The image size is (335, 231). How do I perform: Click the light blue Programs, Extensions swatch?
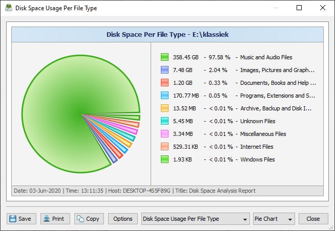[x=164, y=96]
